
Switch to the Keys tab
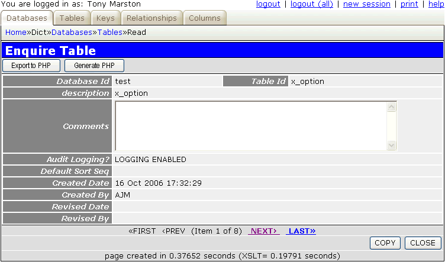105,18
